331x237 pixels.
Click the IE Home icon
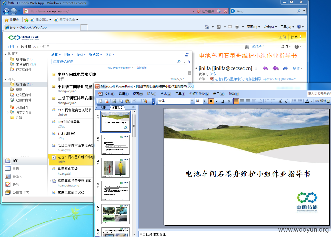point(207,27)
